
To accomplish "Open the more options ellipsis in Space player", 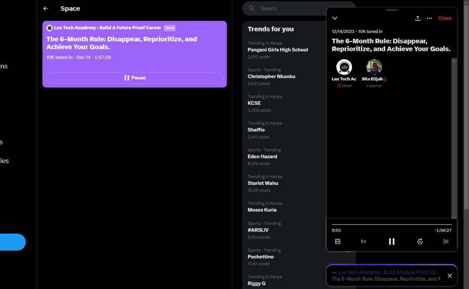I will pos(430,18).
